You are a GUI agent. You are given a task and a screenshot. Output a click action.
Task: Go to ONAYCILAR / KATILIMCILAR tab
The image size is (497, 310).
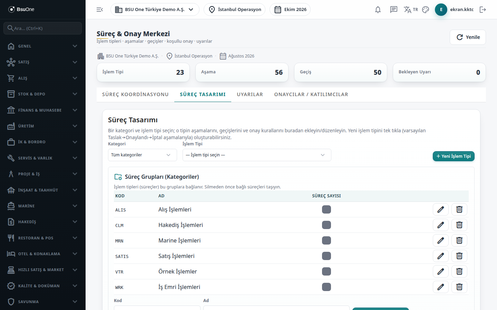pos(311,94)
